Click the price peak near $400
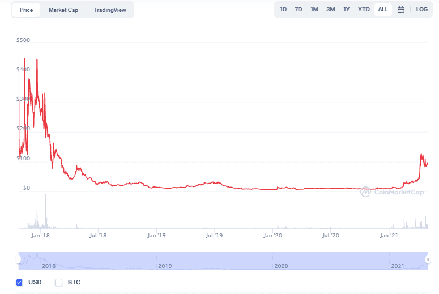Screen dimensions: 439x294 (37, 60)
